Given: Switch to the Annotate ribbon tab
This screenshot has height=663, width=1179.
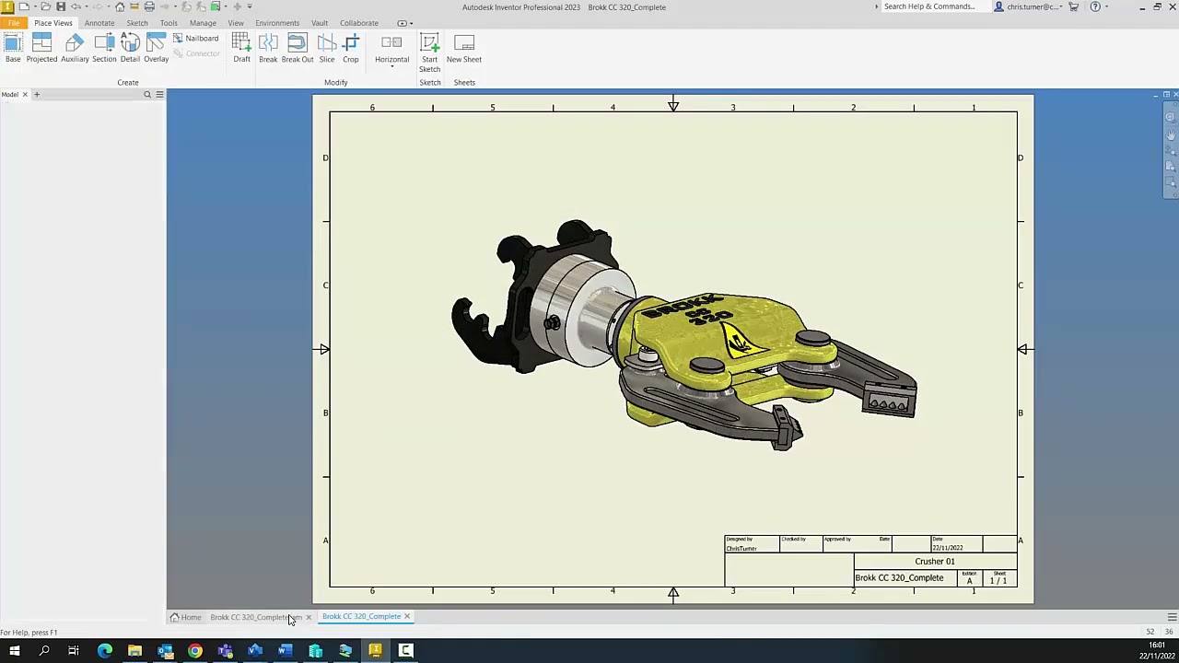Looking at the screenshot, I should click(x=99, y=23).
